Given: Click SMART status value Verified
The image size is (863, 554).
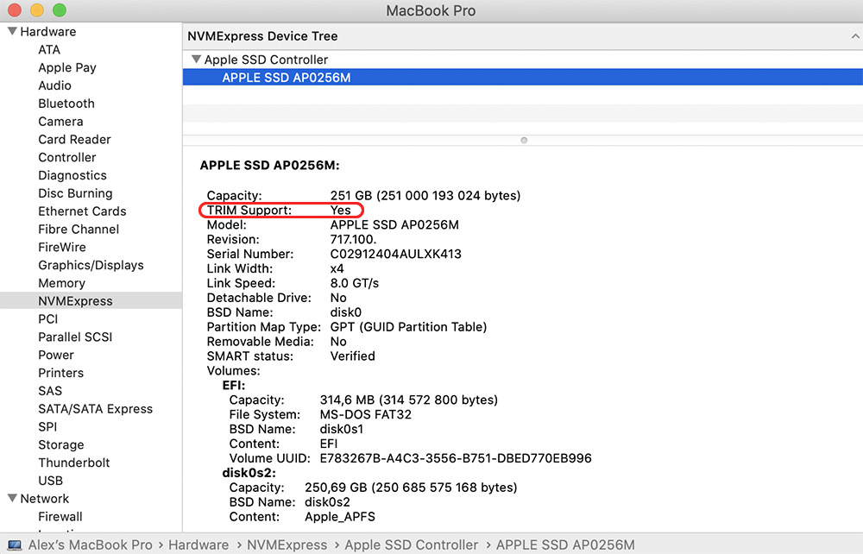Looking at the screenshot, I should 352,356.
